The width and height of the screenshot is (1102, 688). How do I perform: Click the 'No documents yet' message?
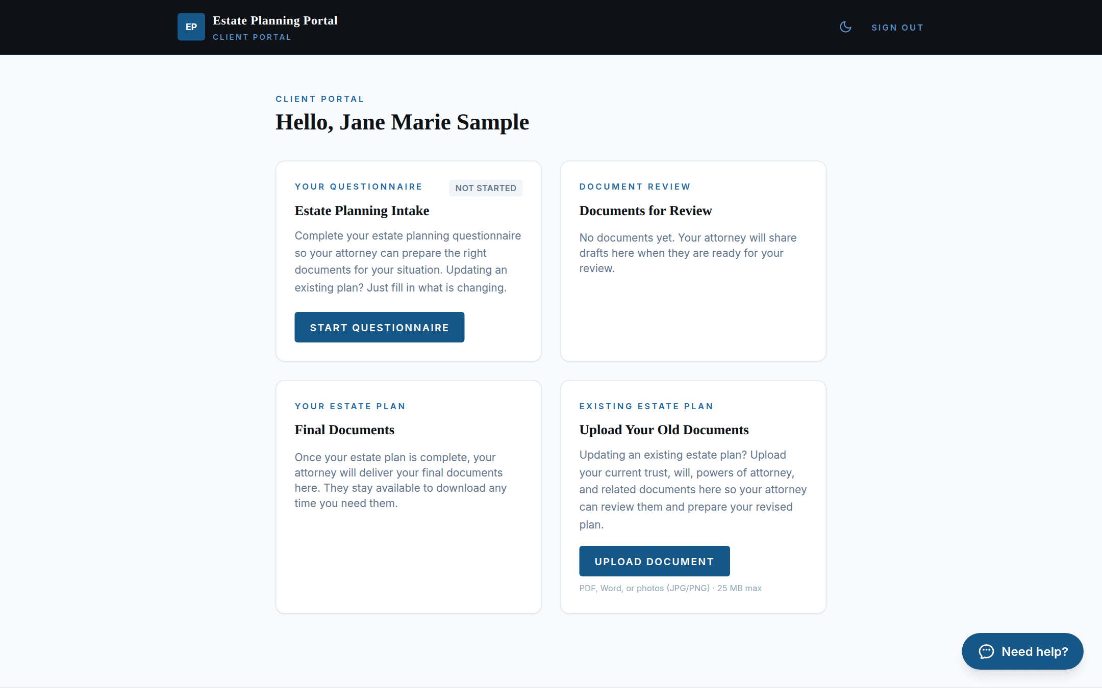click(688, 253)
